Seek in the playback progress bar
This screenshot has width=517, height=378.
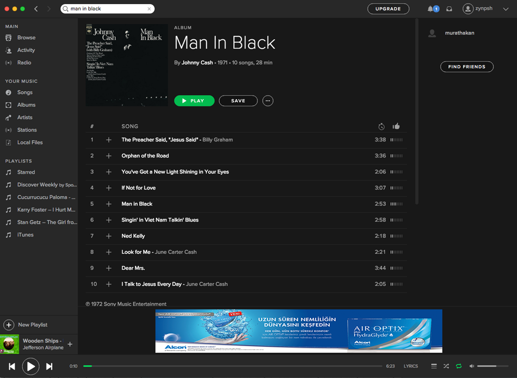click(x=233, y=366)
